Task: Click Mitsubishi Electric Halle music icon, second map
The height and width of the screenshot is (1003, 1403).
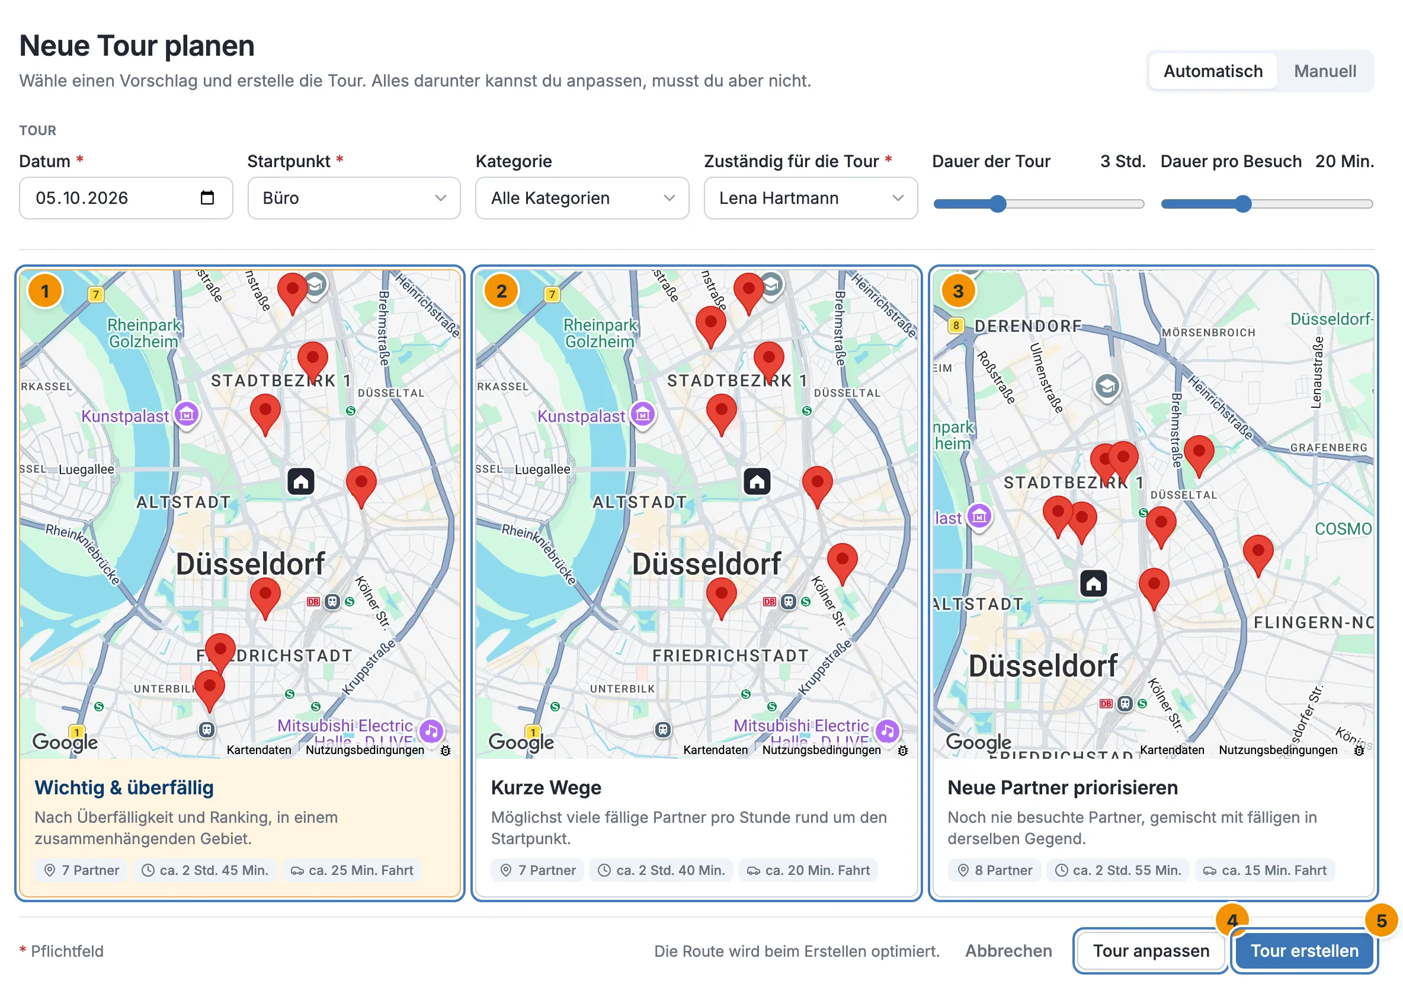Action: pyautogui.click(x=888, y=732)
